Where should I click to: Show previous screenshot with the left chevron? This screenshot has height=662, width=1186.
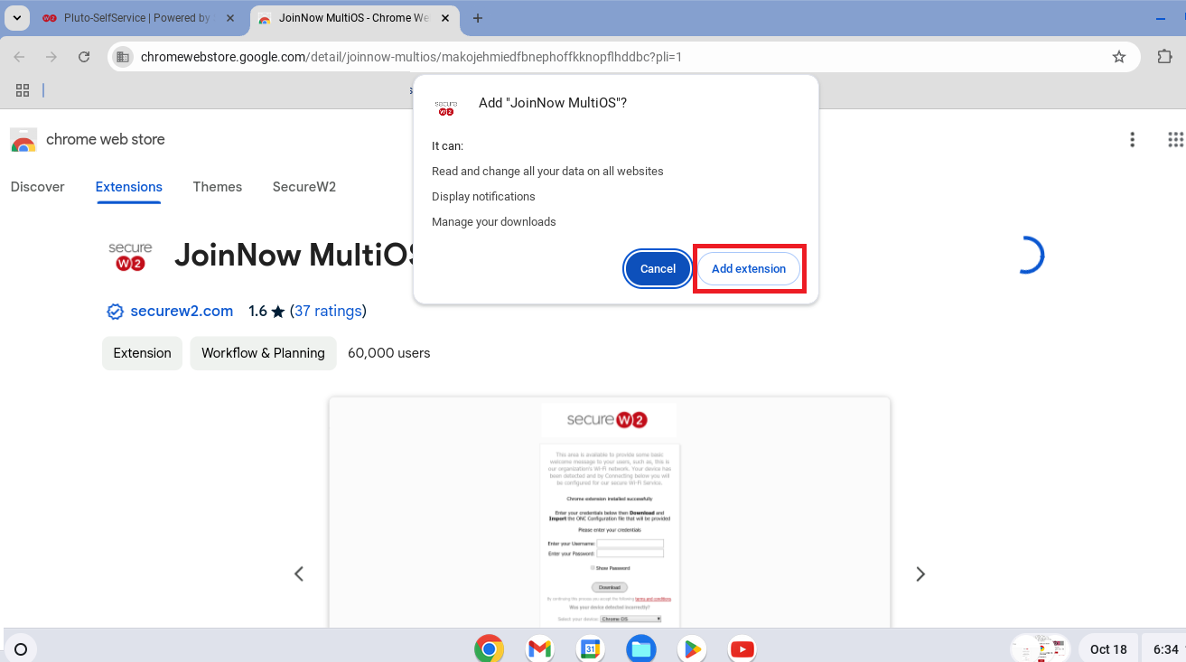[299, 574]
